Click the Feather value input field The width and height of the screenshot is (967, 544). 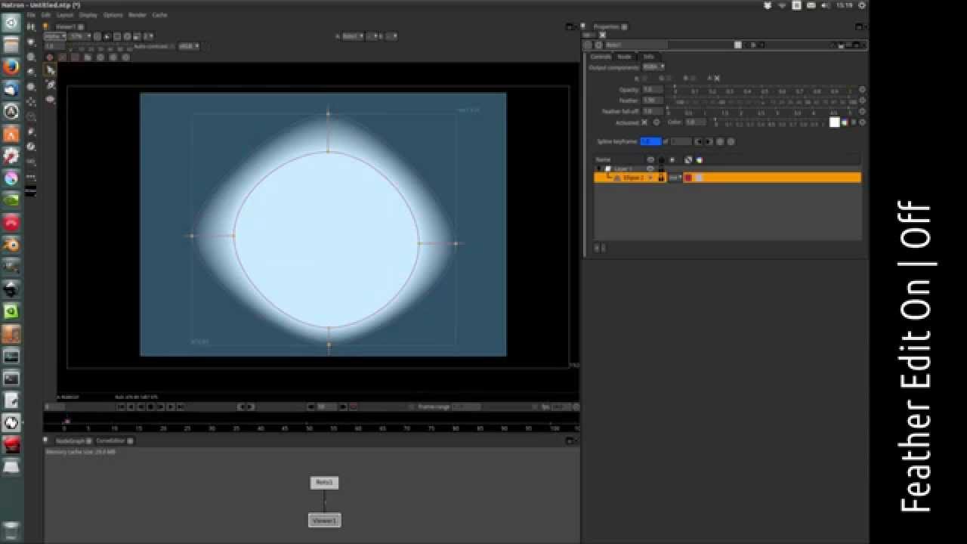(651, 100)
